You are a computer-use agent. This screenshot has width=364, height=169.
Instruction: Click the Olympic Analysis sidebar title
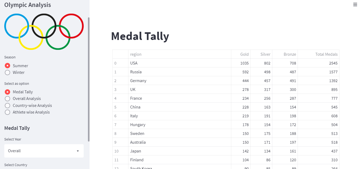(27, 5)
